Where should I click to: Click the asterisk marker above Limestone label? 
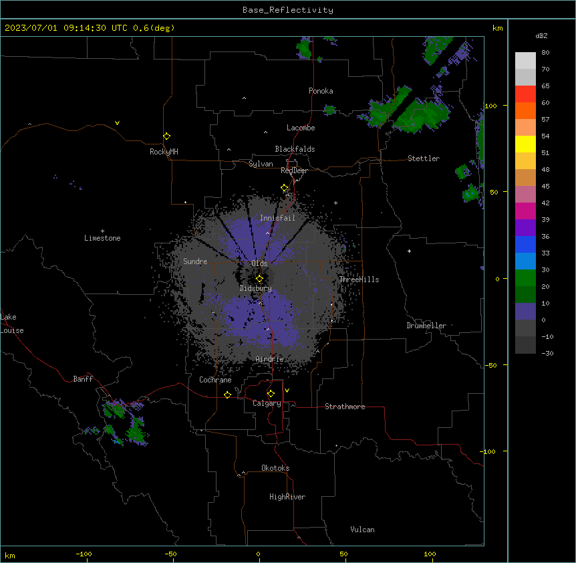[102, 231]
